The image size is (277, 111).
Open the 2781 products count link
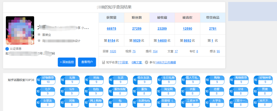click(x=213, y=29)
